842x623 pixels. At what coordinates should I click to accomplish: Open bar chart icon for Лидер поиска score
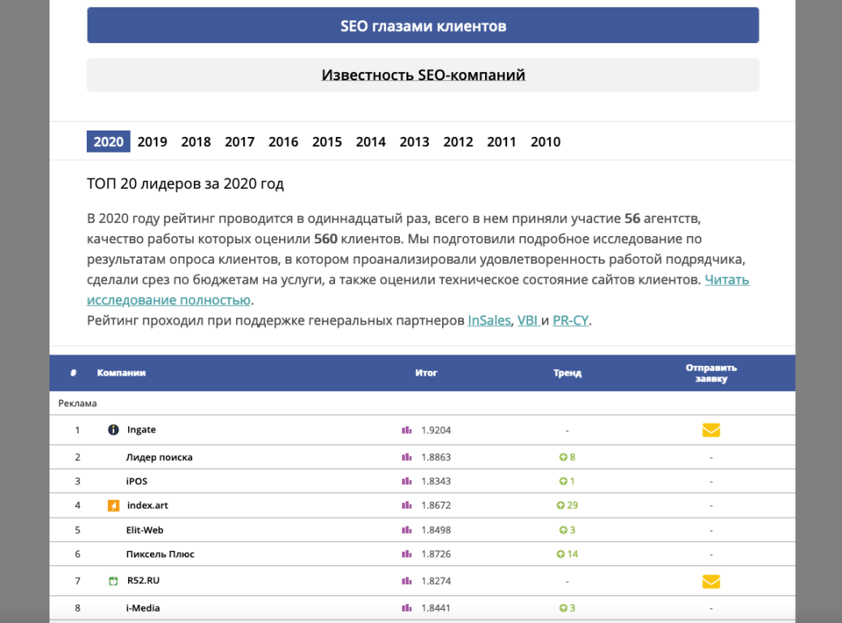[406, 457]
